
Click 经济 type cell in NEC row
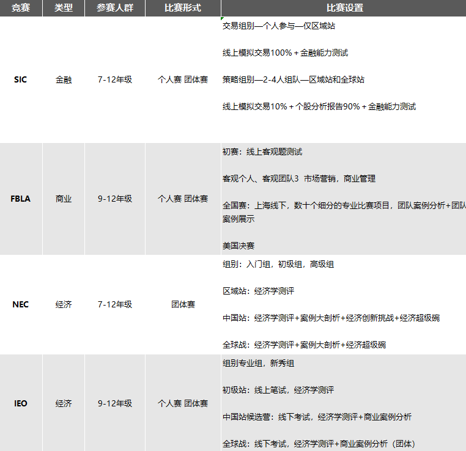[x=64, y=304]
